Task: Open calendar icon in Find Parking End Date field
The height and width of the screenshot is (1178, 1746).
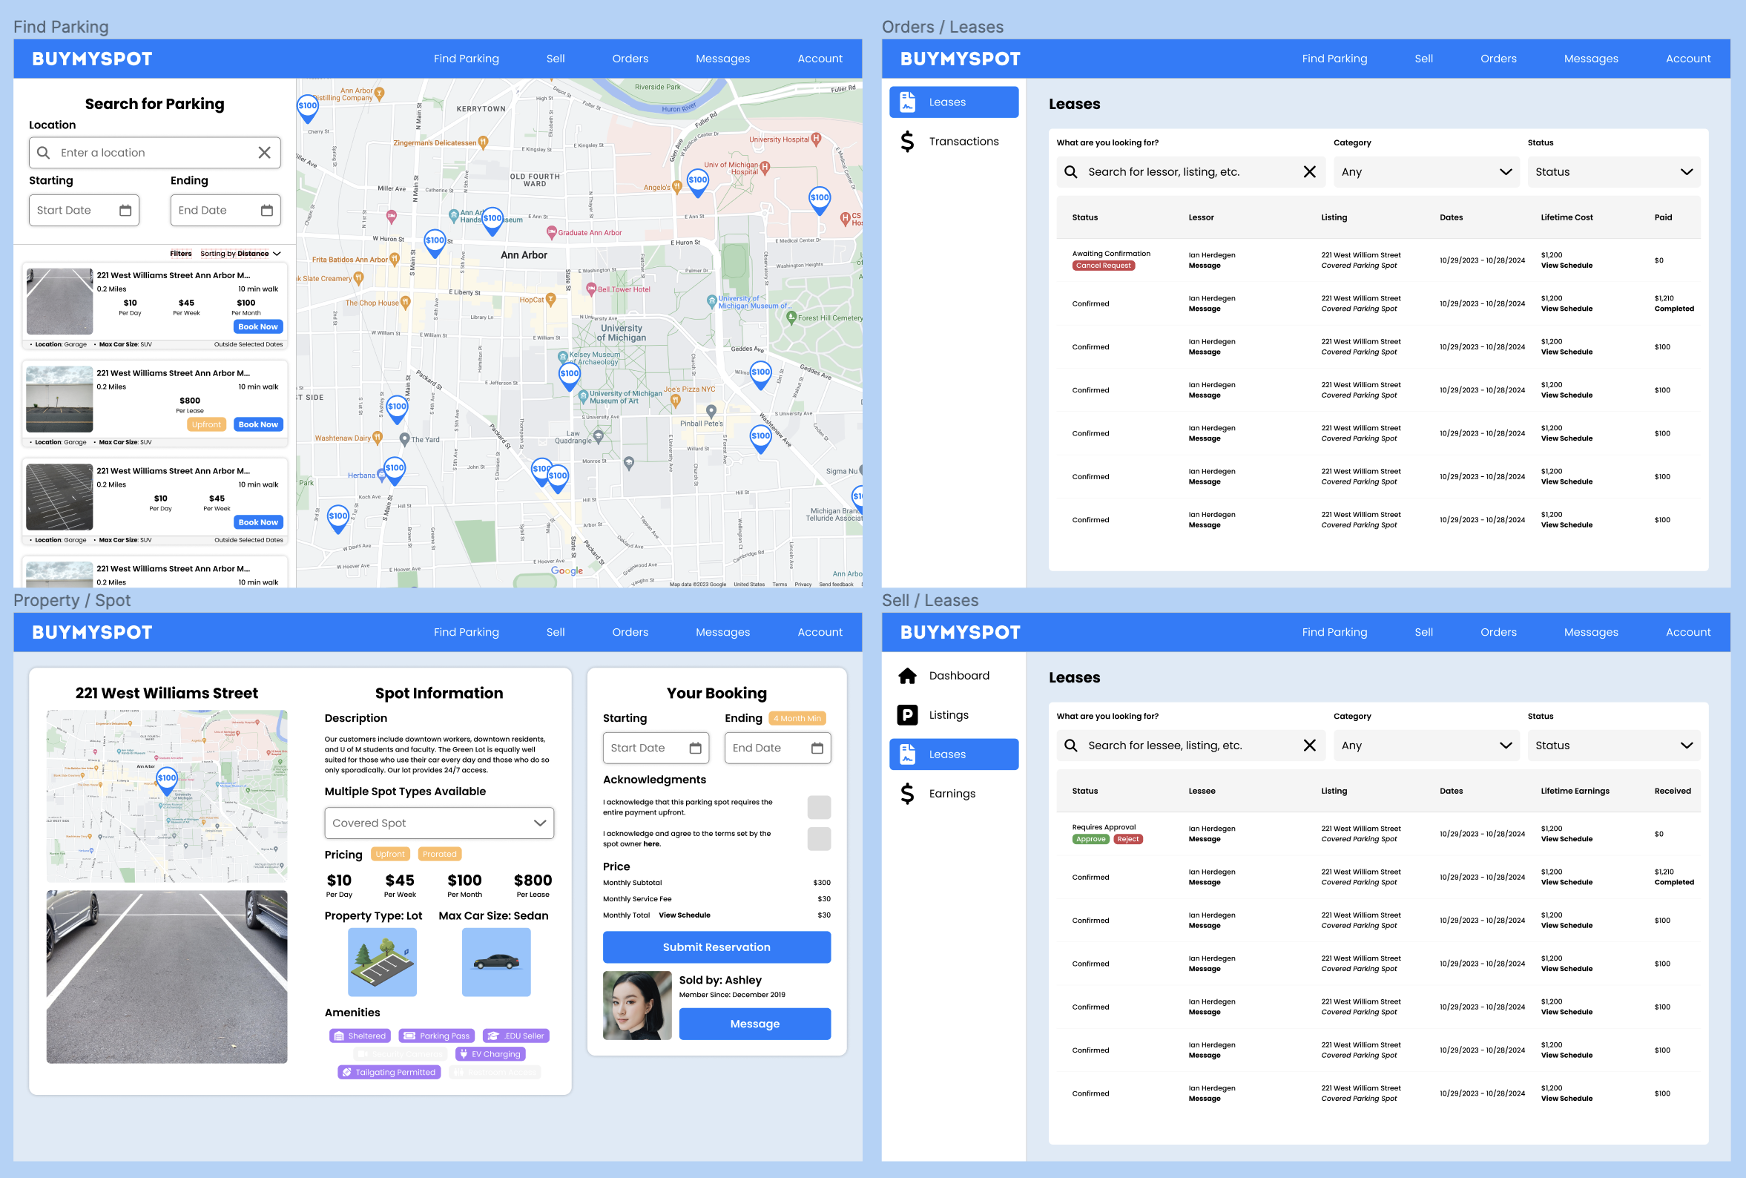Action: [x=266, y=211]
